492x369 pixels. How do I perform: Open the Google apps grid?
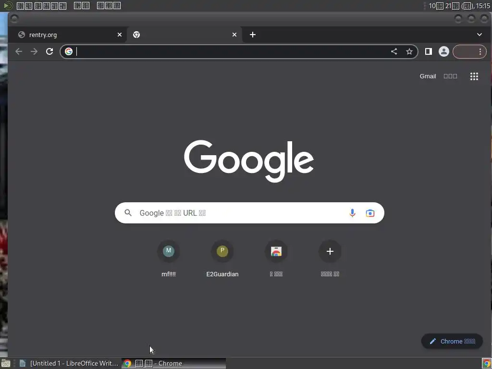pyautogui.click(x=474, y=76)
